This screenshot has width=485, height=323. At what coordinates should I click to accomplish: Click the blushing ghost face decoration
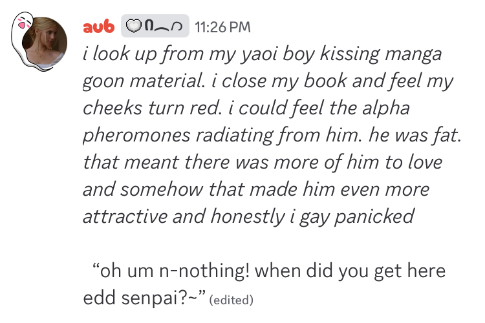[23, 25]
